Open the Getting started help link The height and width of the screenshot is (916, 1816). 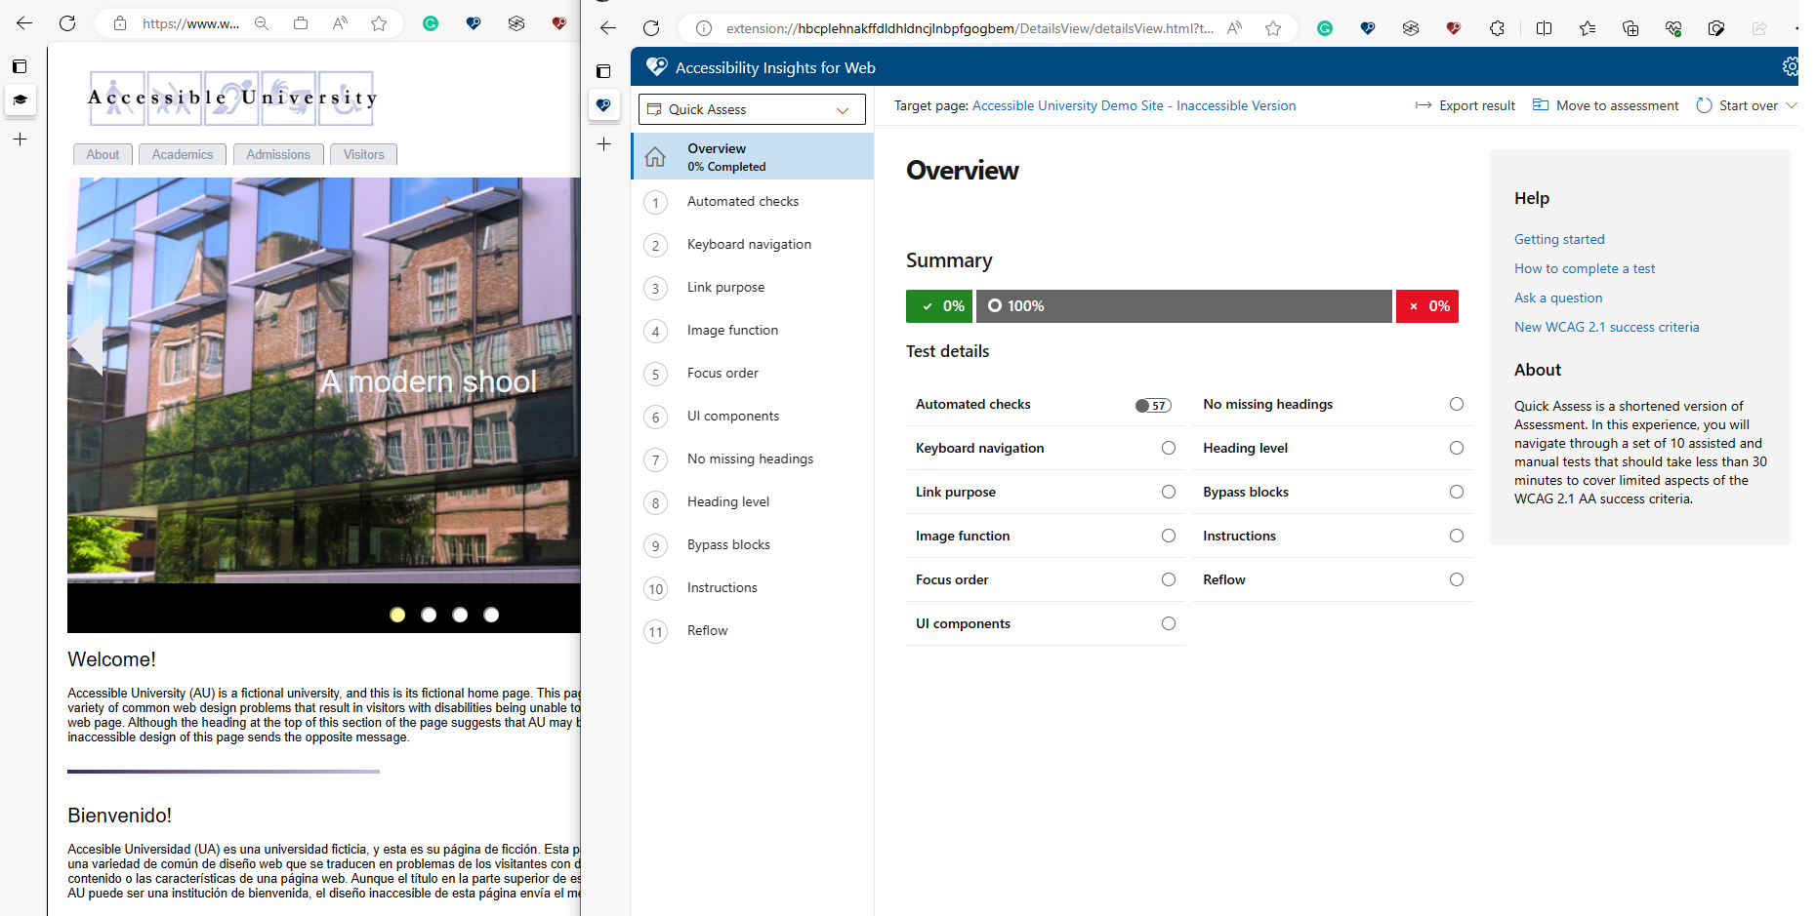[1559, 239]
